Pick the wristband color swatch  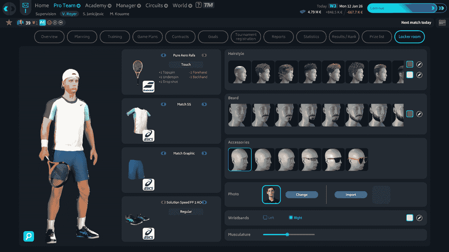point(410,218)
